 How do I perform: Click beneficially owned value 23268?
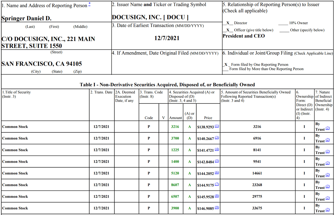(257, 185)
